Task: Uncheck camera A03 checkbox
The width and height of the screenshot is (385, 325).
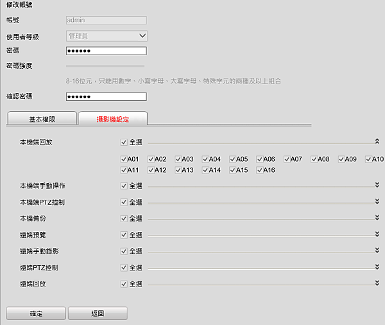Action: pos(178,159)
